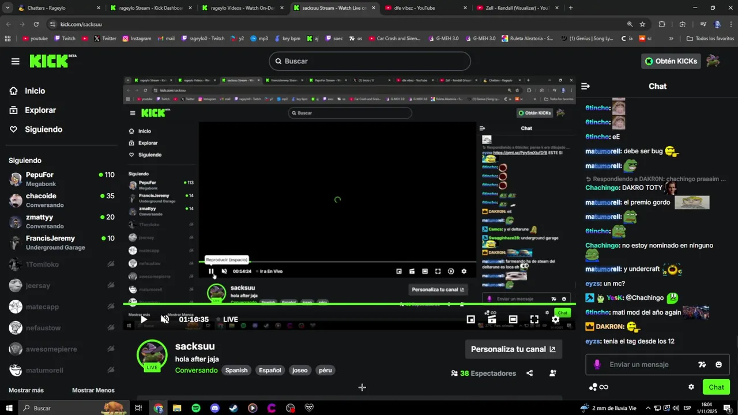Open Todos los favoritos folder
Screen dimensions: 738x415
pos(710,39)
